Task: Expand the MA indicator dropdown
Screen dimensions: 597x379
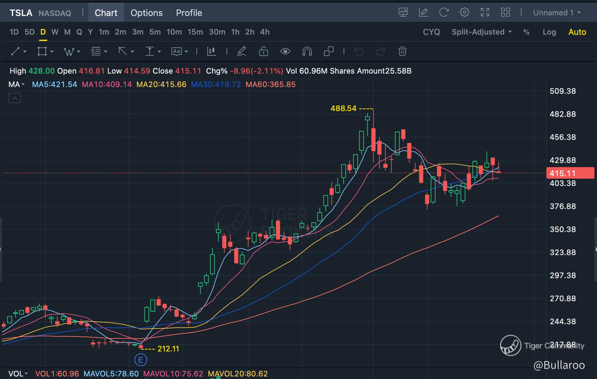Action: [17, 85]
